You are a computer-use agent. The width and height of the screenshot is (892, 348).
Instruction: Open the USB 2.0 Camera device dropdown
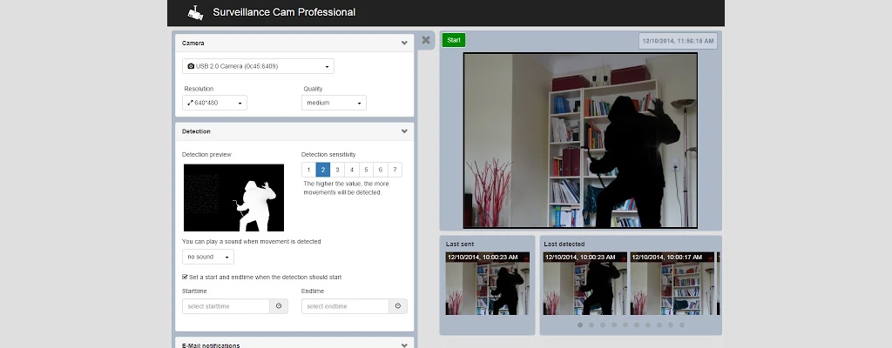[258, 66]
